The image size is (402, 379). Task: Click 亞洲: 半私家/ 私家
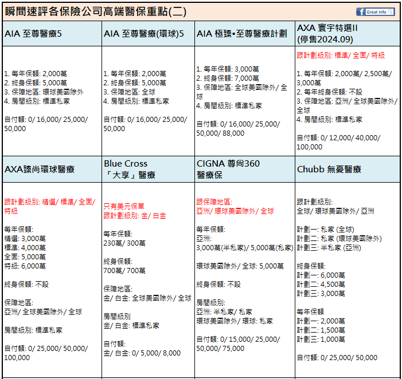(x=224, y=311)
